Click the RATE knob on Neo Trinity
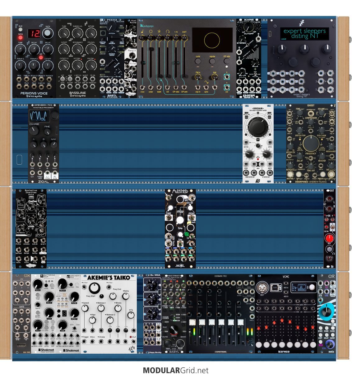The image size is (352, 377). [174, 329]
